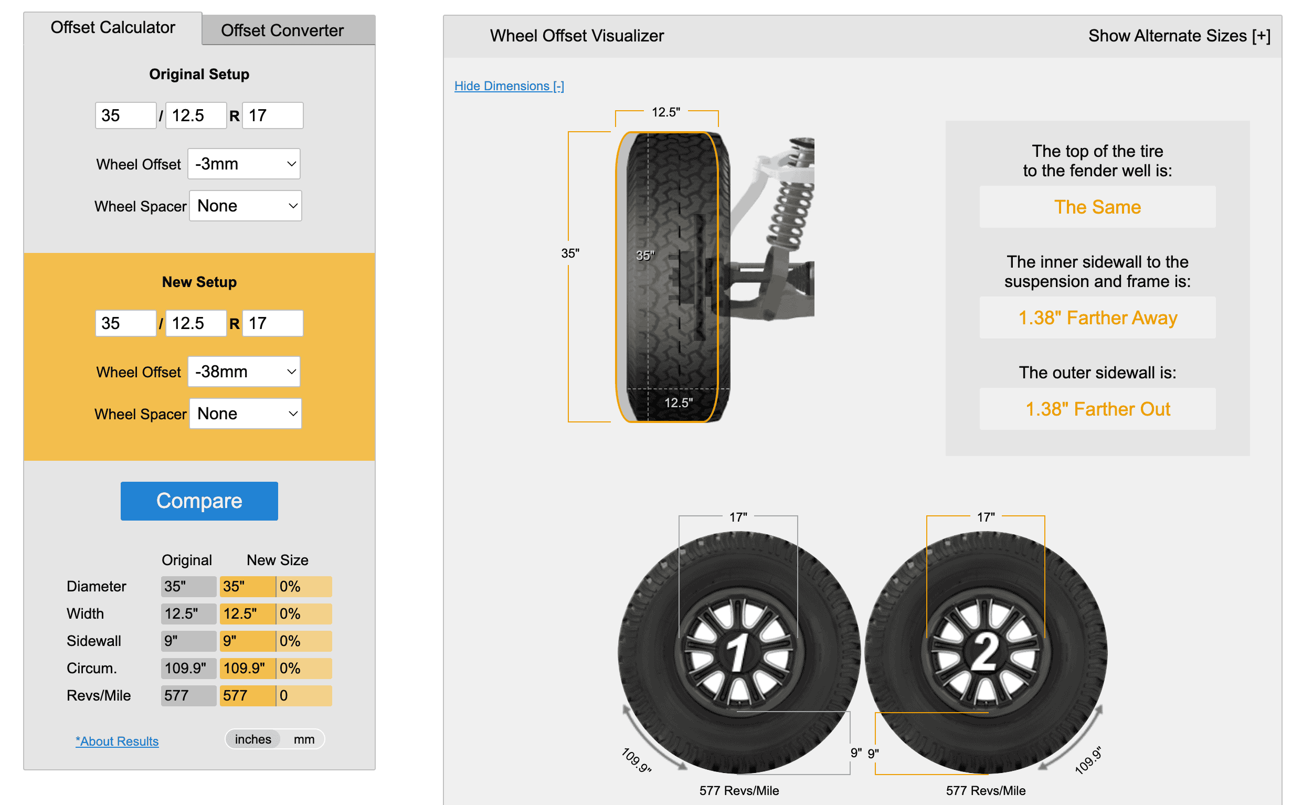Click the blue Compare button
Viewport: 1313px width, 805px height.
click(199, 501)
